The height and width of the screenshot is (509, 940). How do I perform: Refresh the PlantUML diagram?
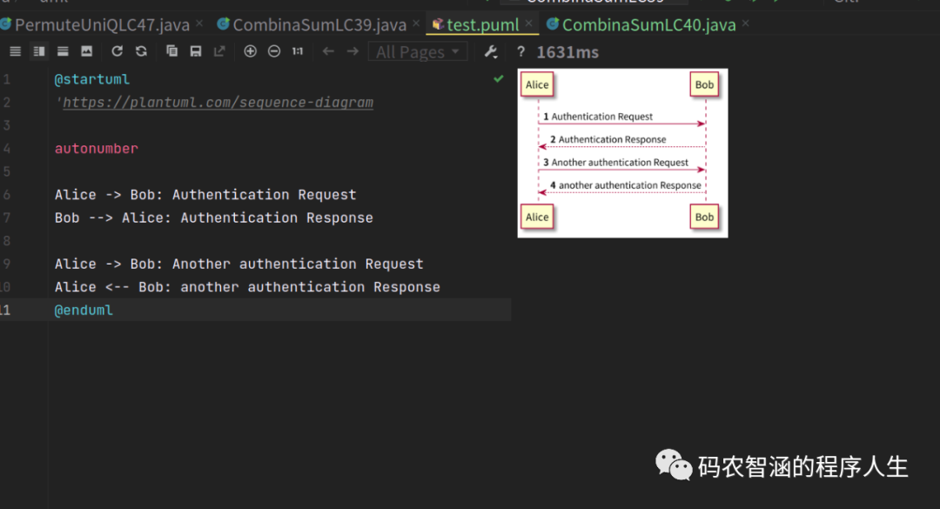click(117, 51)
